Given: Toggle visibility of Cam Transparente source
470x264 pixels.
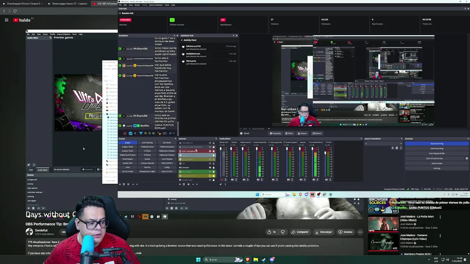Looking at the screenshot, I should pyautogui.click(x=210, y=151).
